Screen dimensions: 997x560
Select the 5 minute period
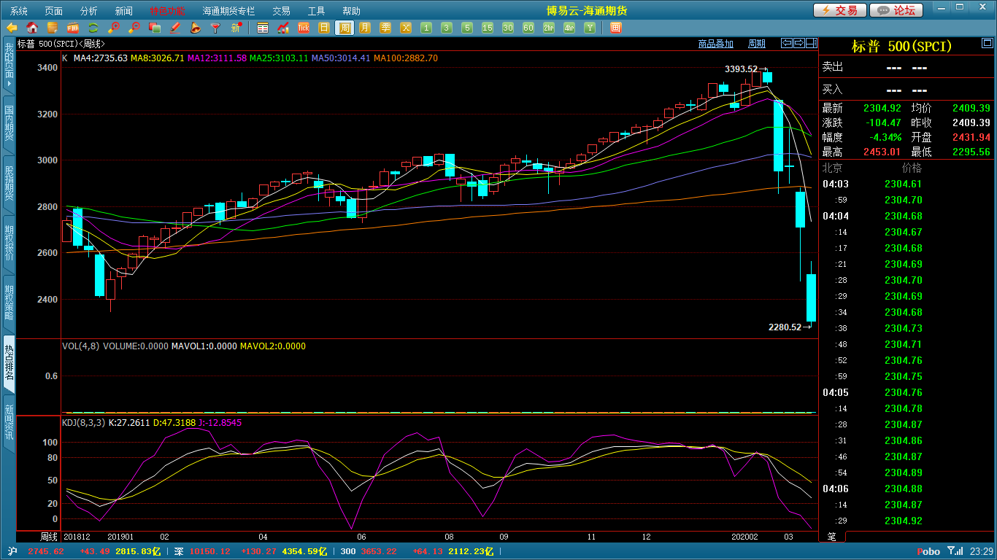[x=467, y=28]
